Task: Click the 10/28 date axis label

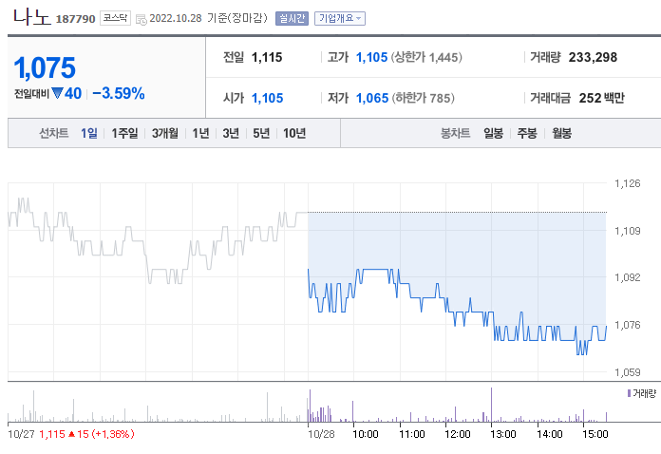Action: coord(321,434)
